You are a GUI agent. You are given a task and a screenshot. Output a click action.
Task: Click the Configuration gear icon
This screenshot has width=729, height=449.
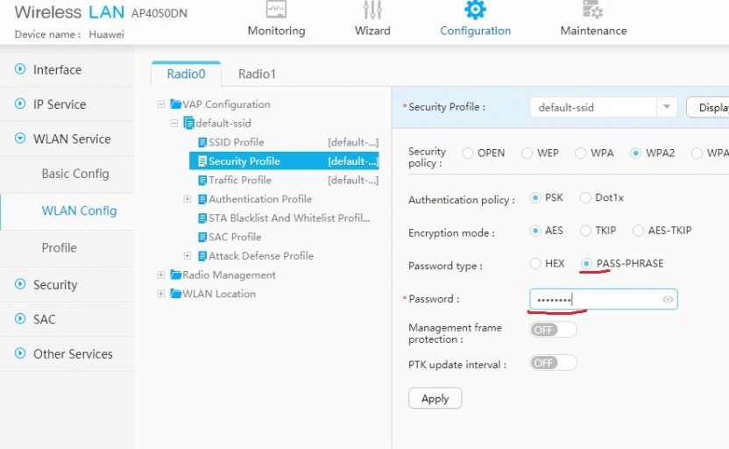[x=475, y=11]
